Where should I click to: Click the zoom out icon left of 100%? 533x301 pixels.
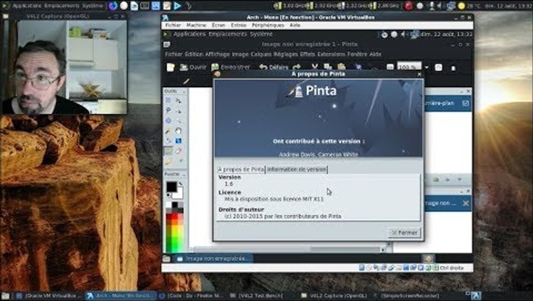pos(390,67)
